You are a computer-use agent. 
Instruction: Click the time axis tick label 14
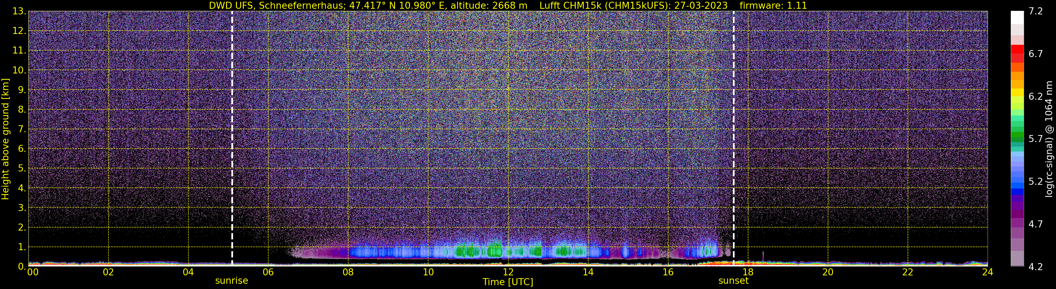588,272
